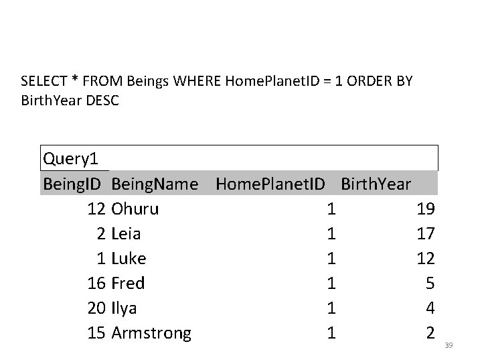Click the SQL SELECT statement text

(x=217, y=90)
